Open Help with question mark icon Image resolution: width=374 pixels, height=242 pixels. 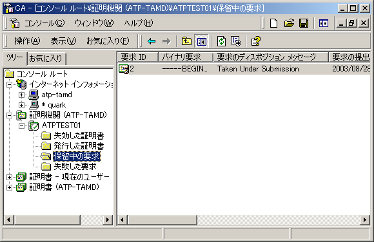256,41
